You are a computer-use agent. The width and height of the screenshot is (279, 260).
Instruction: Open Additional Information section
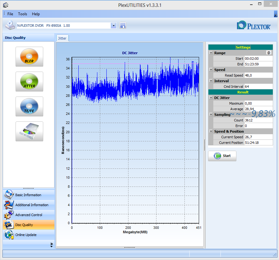pyautogui.click(x=29, y=205)
